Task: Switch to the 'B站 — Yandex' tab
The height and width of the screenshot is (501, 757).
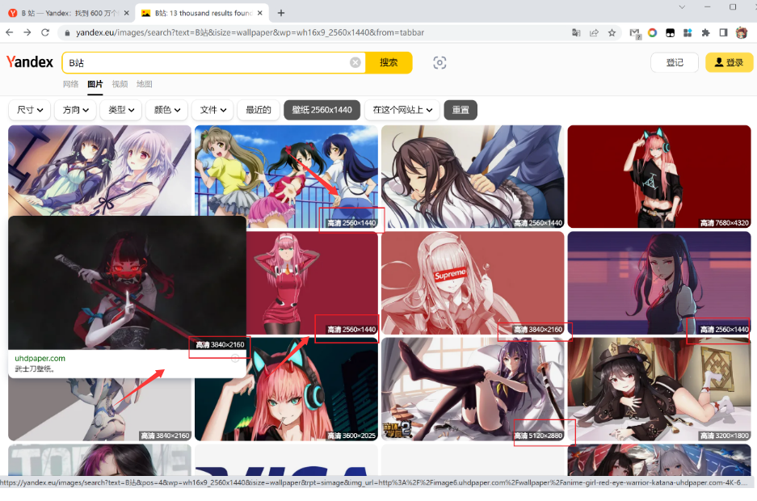Action: tap(69, 13)
